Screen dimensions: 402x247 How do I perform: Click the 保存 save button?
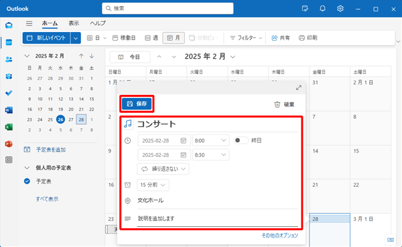(137, 103)
